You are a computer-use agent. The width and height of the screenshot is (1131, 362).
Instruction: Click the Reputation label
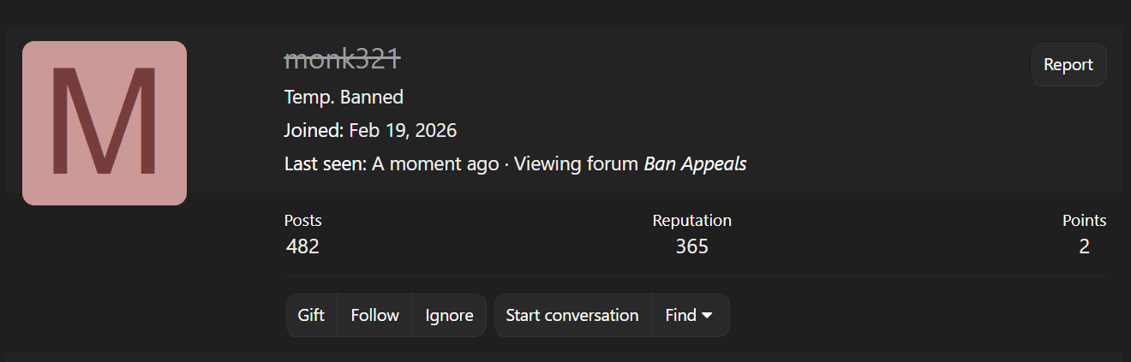tap(691, 220)
